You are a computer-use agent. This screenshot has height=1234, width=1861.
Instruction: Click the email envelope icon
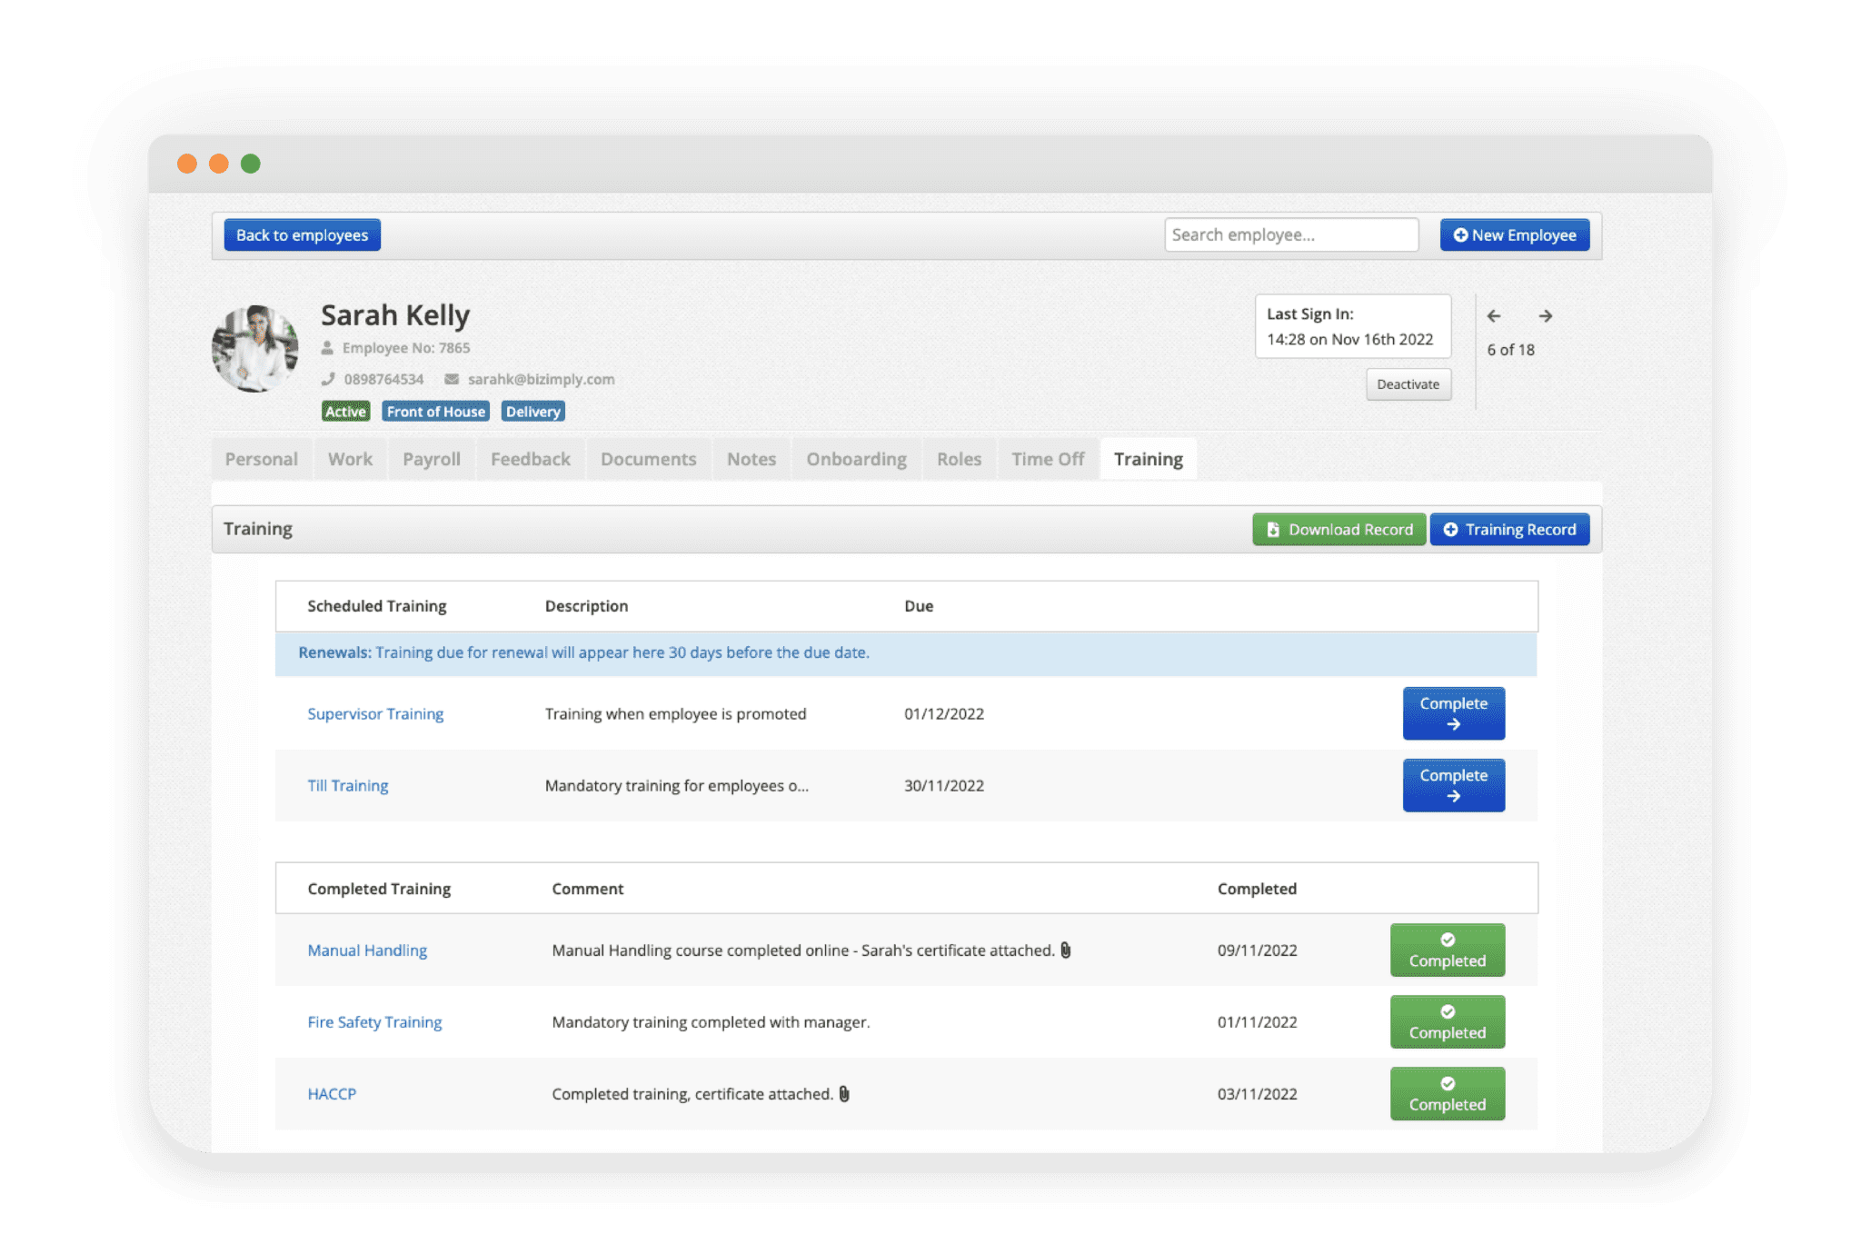click(x=452, y=379)
